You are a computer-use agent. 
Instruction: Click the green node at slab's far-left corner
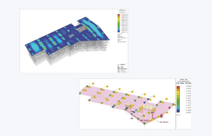pos(80,94)
